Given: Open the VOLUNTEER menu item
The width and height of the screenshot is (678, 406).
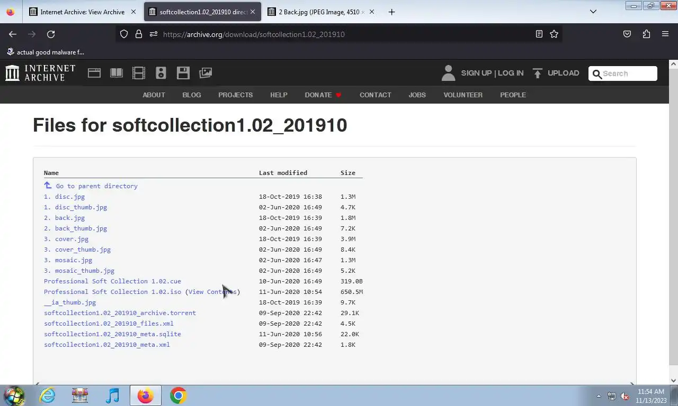Looking at the screenshot, I should [463, 95].
